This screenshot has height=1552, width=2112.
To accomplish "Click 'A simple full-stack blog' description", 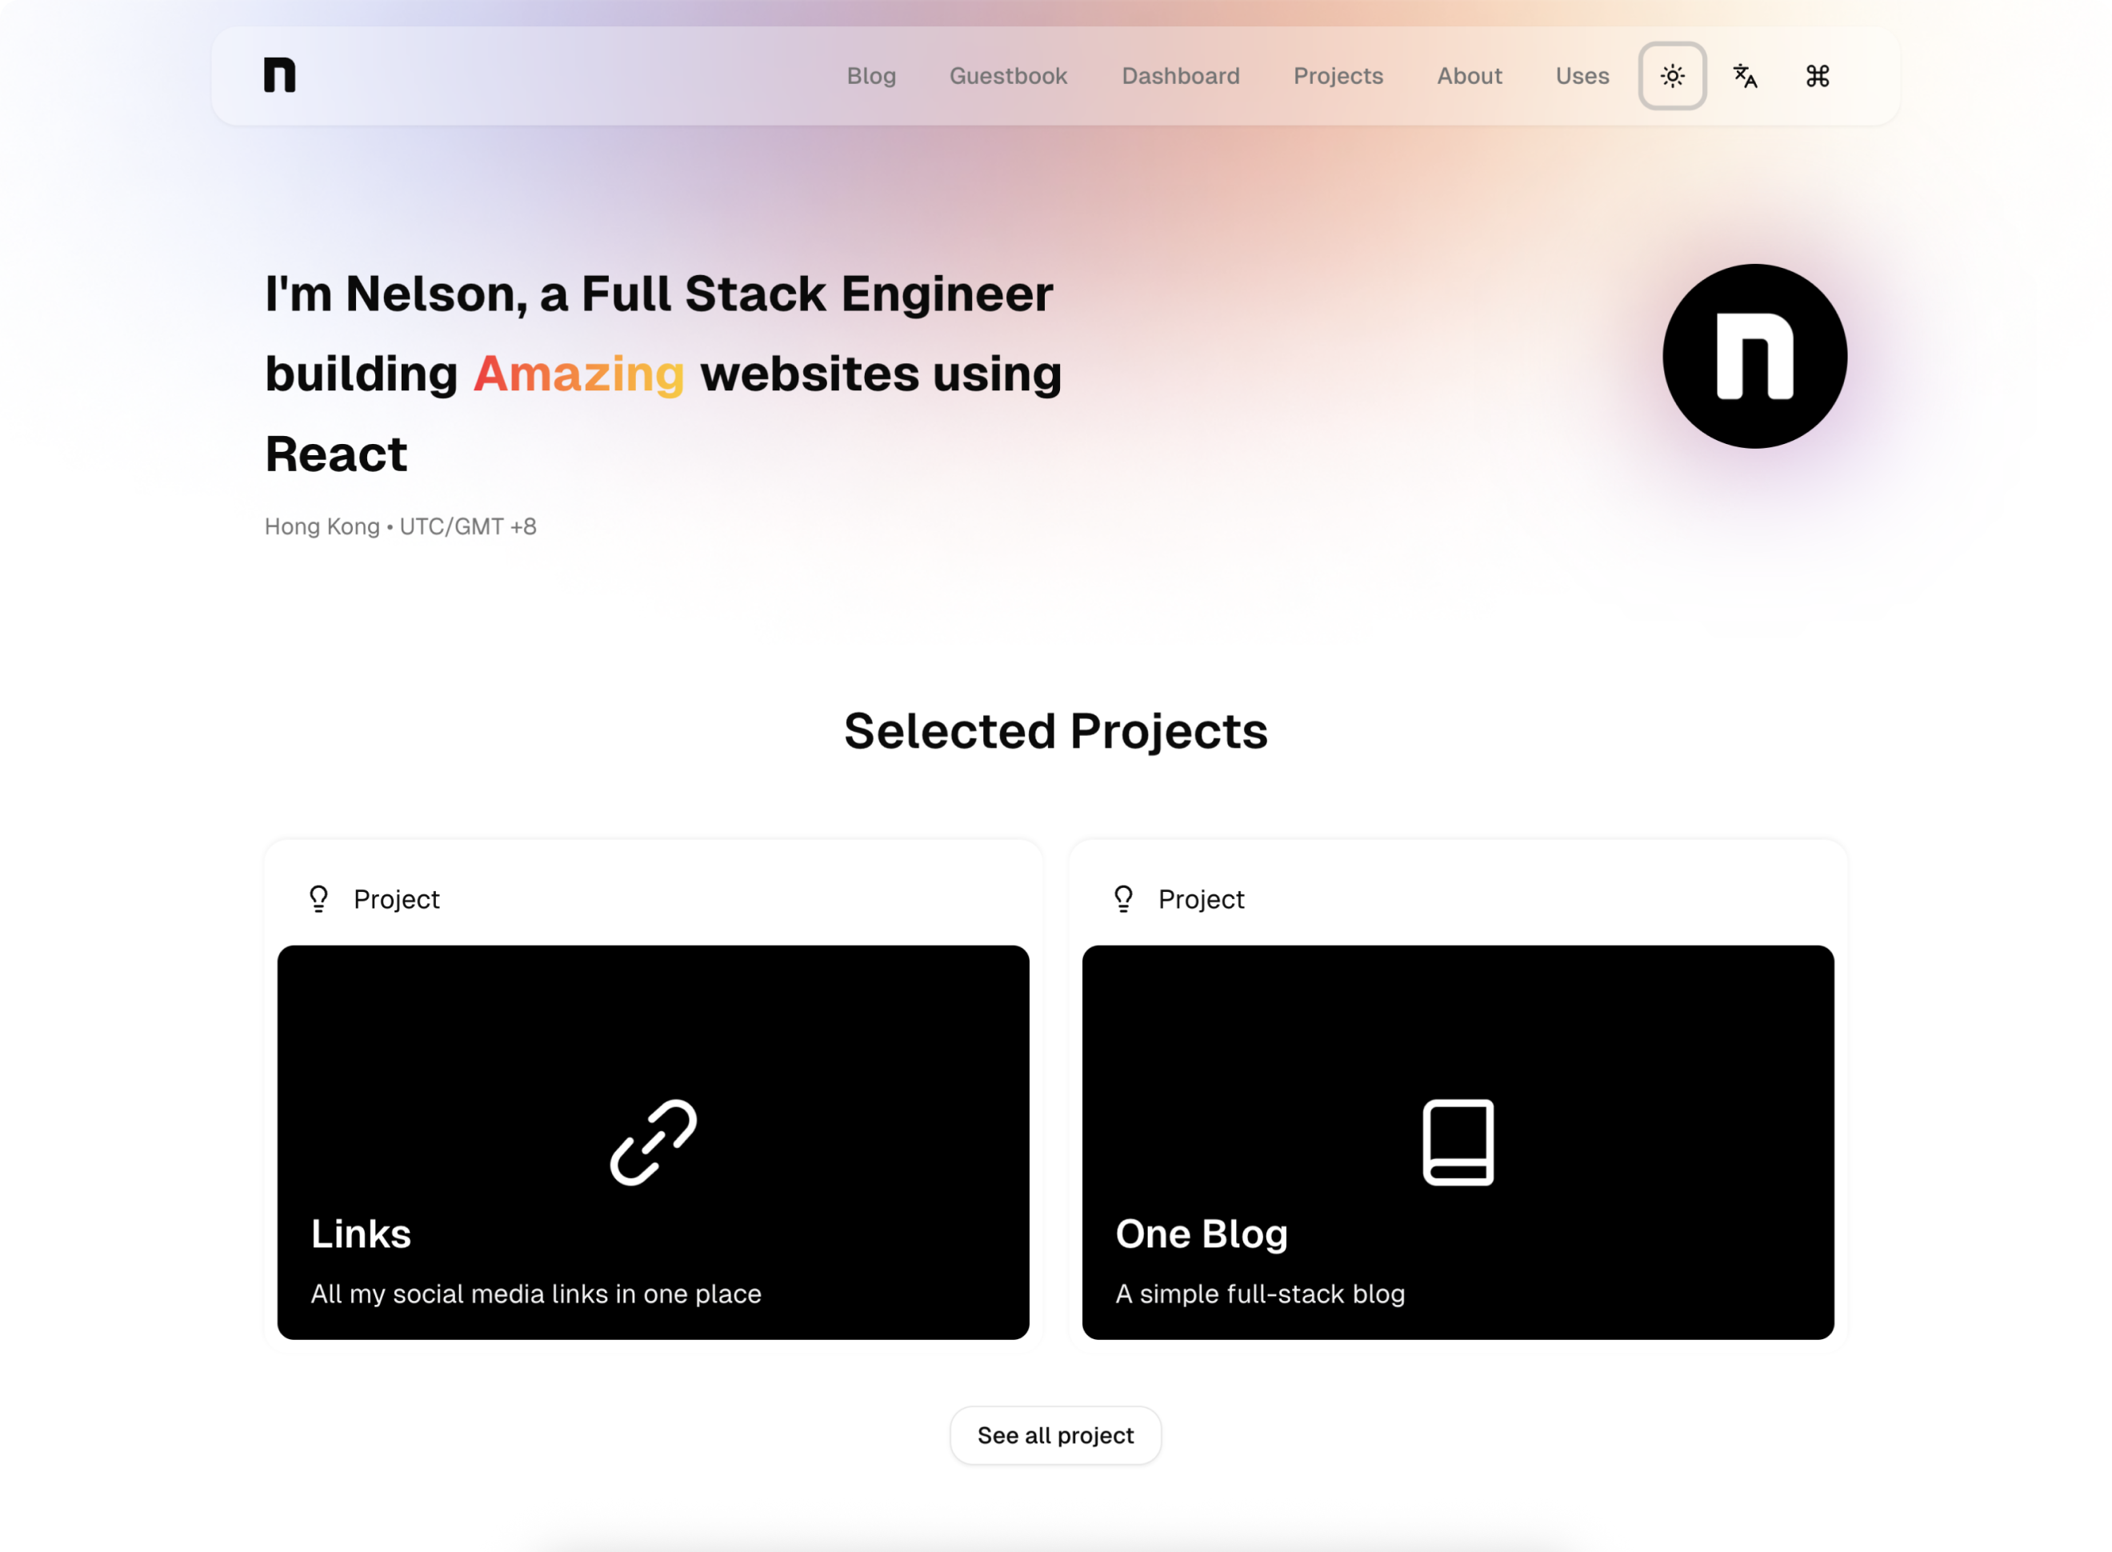I will [1260, 1294].
